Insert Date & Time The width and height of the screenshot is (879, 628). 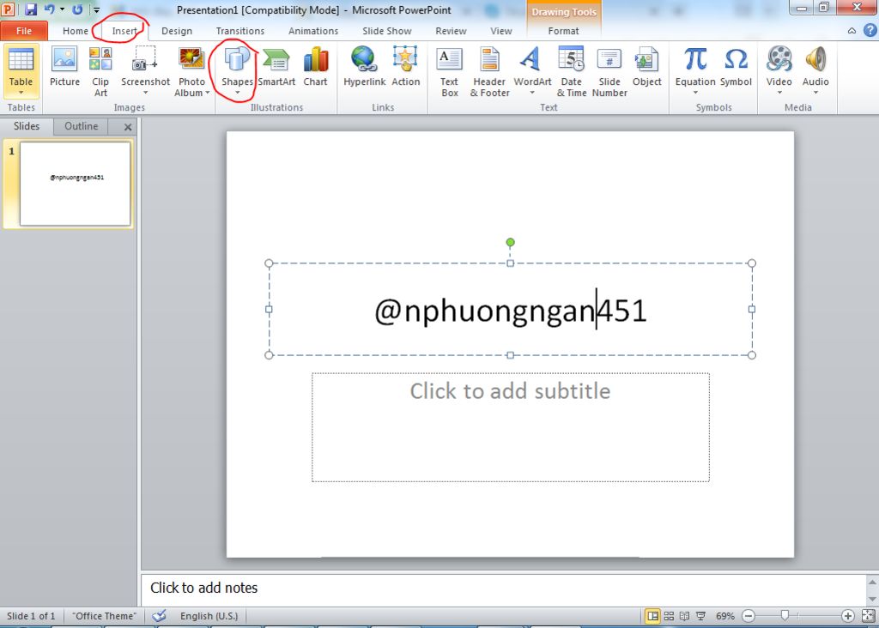[x=571, y=72]
